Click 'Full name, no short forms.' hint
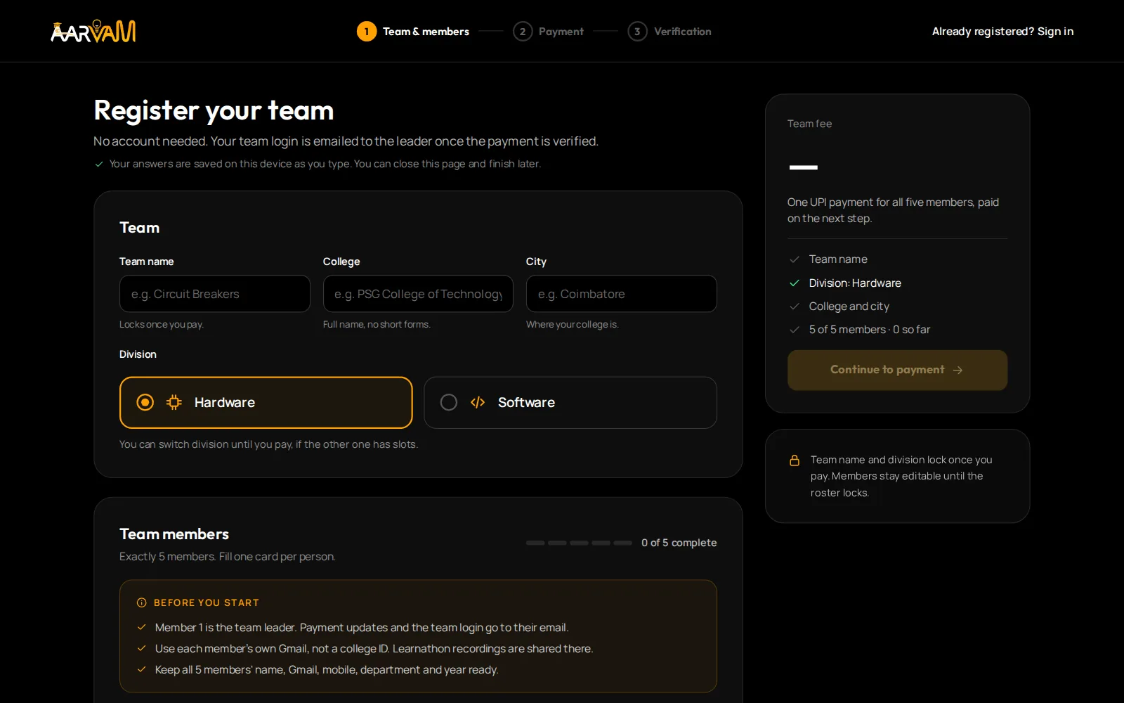The height and width of the screenshot is (703, 1124). tap(377, 325)
